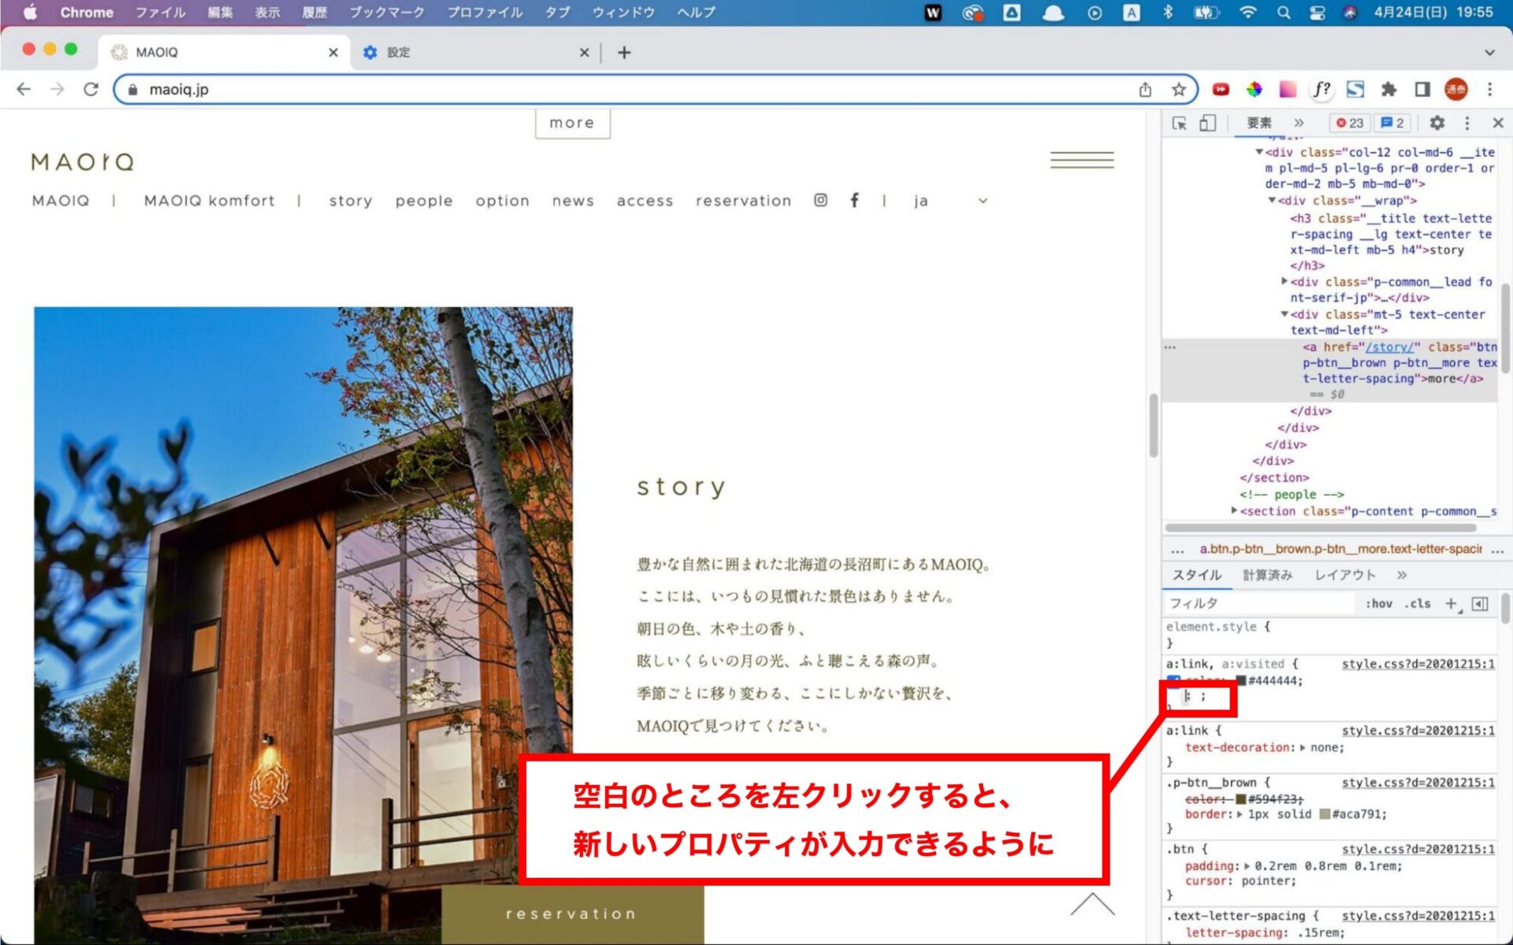Screen dimensions: 1513x945
Task: Click the reservation button at page bottom
Action: [x=572, y=913]
